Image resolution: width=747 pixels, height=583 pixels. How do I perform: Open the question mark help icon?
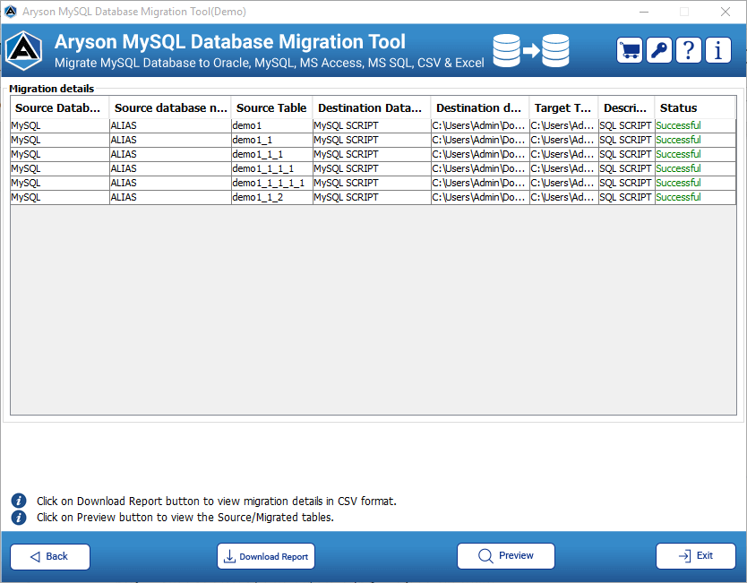click(689, 50)
